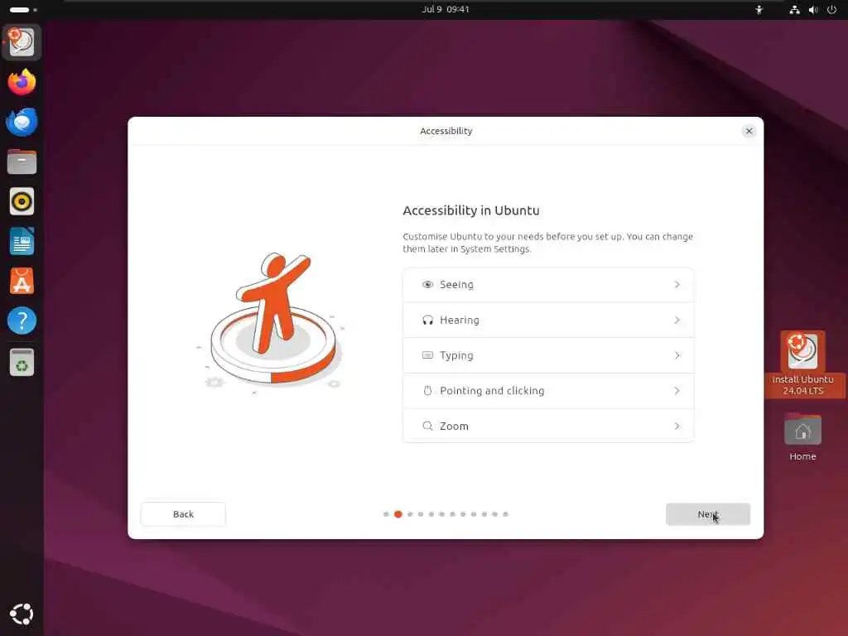Show applications with the Ubuntu logo button
Viewport: 848px width, 636px height.
(x=22, y=614)
